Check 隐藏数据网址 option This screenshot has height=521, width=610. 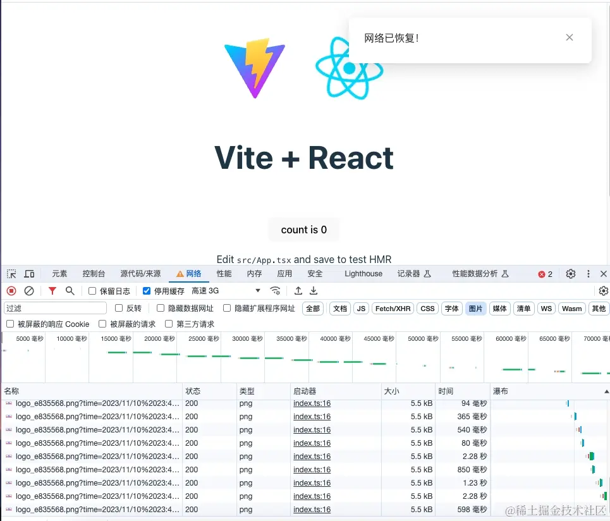[x=161, y=308]
